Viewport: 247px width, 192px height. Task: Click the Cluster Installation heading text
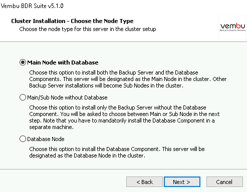pos(72,21)
